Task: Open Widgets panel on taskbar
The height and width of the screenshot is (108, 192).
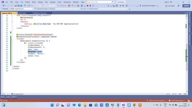Action: click(4, 105)
